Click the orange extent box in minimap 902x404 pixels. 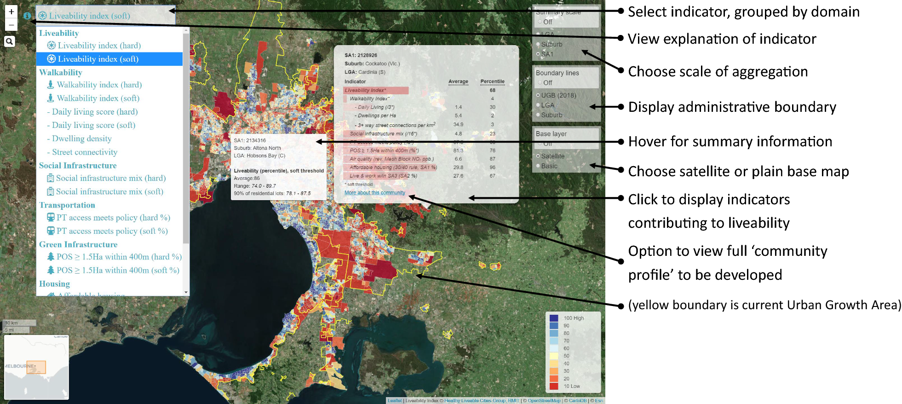(36, 367)
